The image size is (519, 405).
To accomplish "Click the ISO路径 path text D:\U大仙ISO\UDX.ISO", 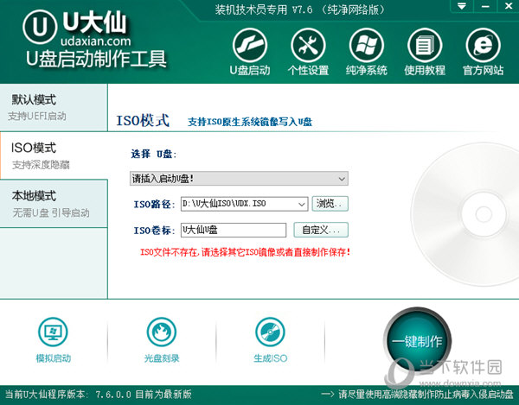I will point(224,204).
